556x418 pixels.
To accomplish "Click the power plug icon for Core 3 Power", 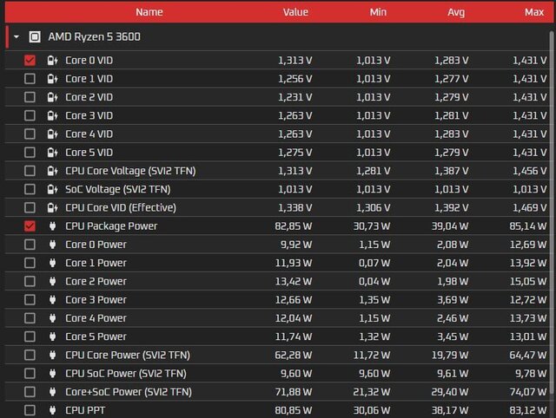I will pos(51,300).
